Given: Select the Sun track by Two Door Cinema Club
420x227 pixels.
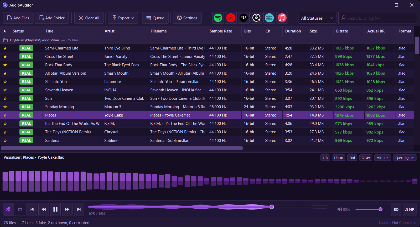Looking at the screenshot, I should (x=207, y=98).
